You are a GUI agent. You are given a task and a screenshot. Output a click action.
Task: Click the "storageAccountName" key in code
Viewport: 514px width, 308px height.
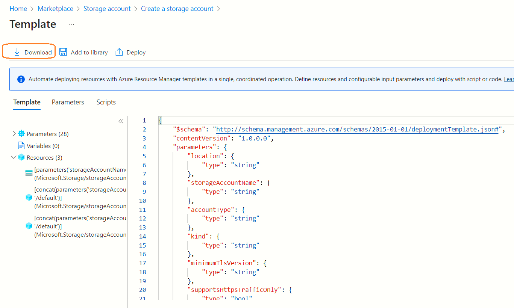[224, 183]
